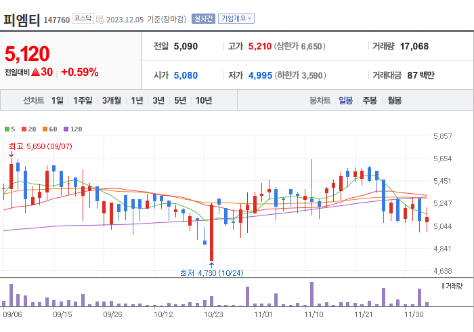The height and width of the screenshot is (332, 474).
Task: Click the 2023.12.05 date text
Action: (125, 20)
